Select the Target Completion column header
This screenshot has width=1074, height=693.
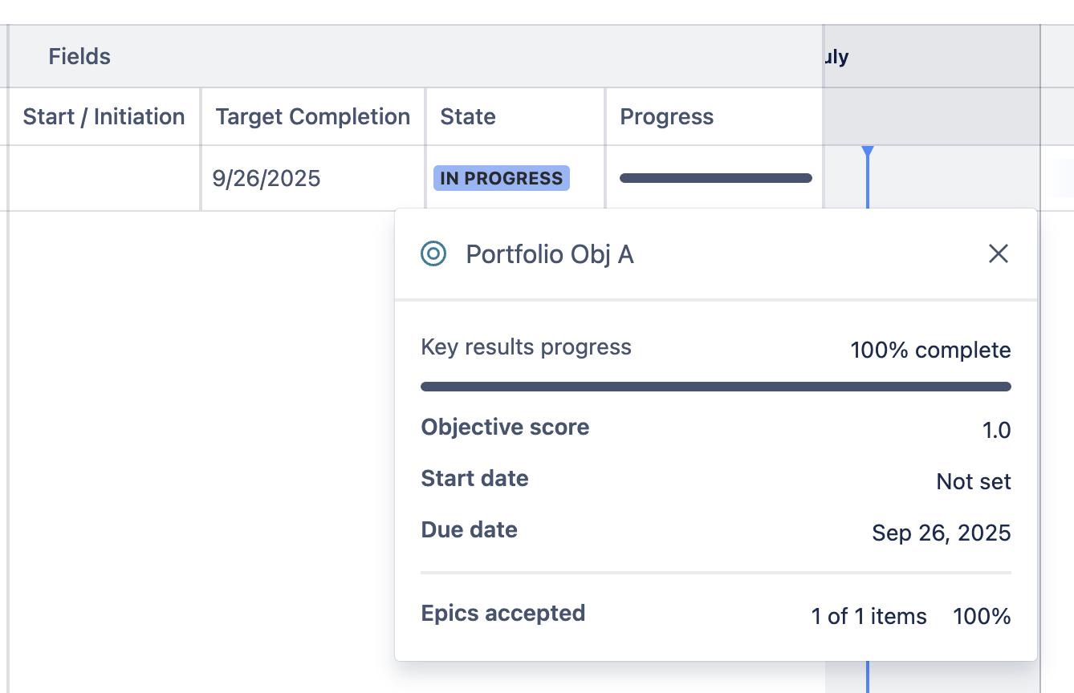coord(313,116)
